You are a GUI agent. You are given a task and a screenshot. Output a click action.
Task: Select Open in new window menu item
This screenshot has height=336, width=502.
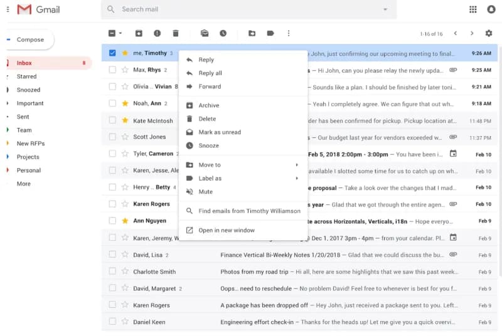(x=226, y=230)
